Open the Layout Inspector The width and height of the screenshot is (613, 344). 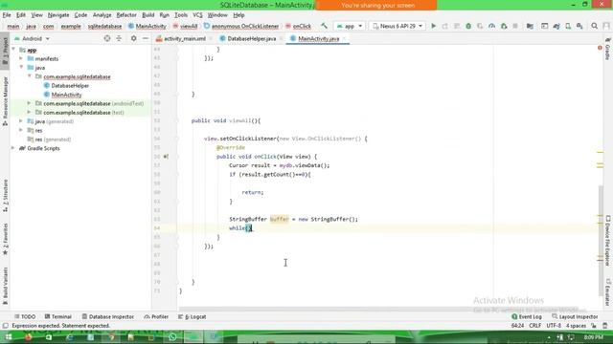tap(575, 316)
